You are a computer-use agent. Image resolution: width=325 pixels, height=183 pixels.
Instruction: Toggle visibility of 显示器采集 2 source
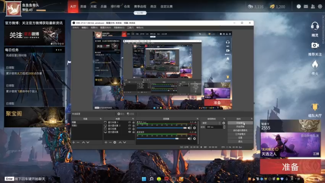tap(130, 126)
